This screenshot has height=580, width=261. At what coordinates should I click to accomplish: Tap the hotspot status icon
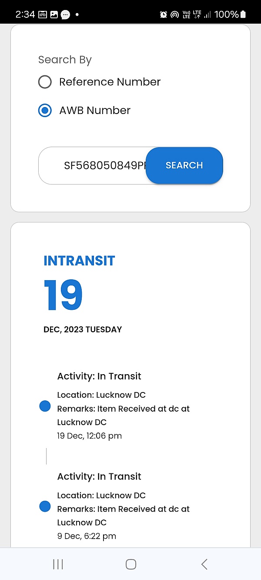pos(174,14)
